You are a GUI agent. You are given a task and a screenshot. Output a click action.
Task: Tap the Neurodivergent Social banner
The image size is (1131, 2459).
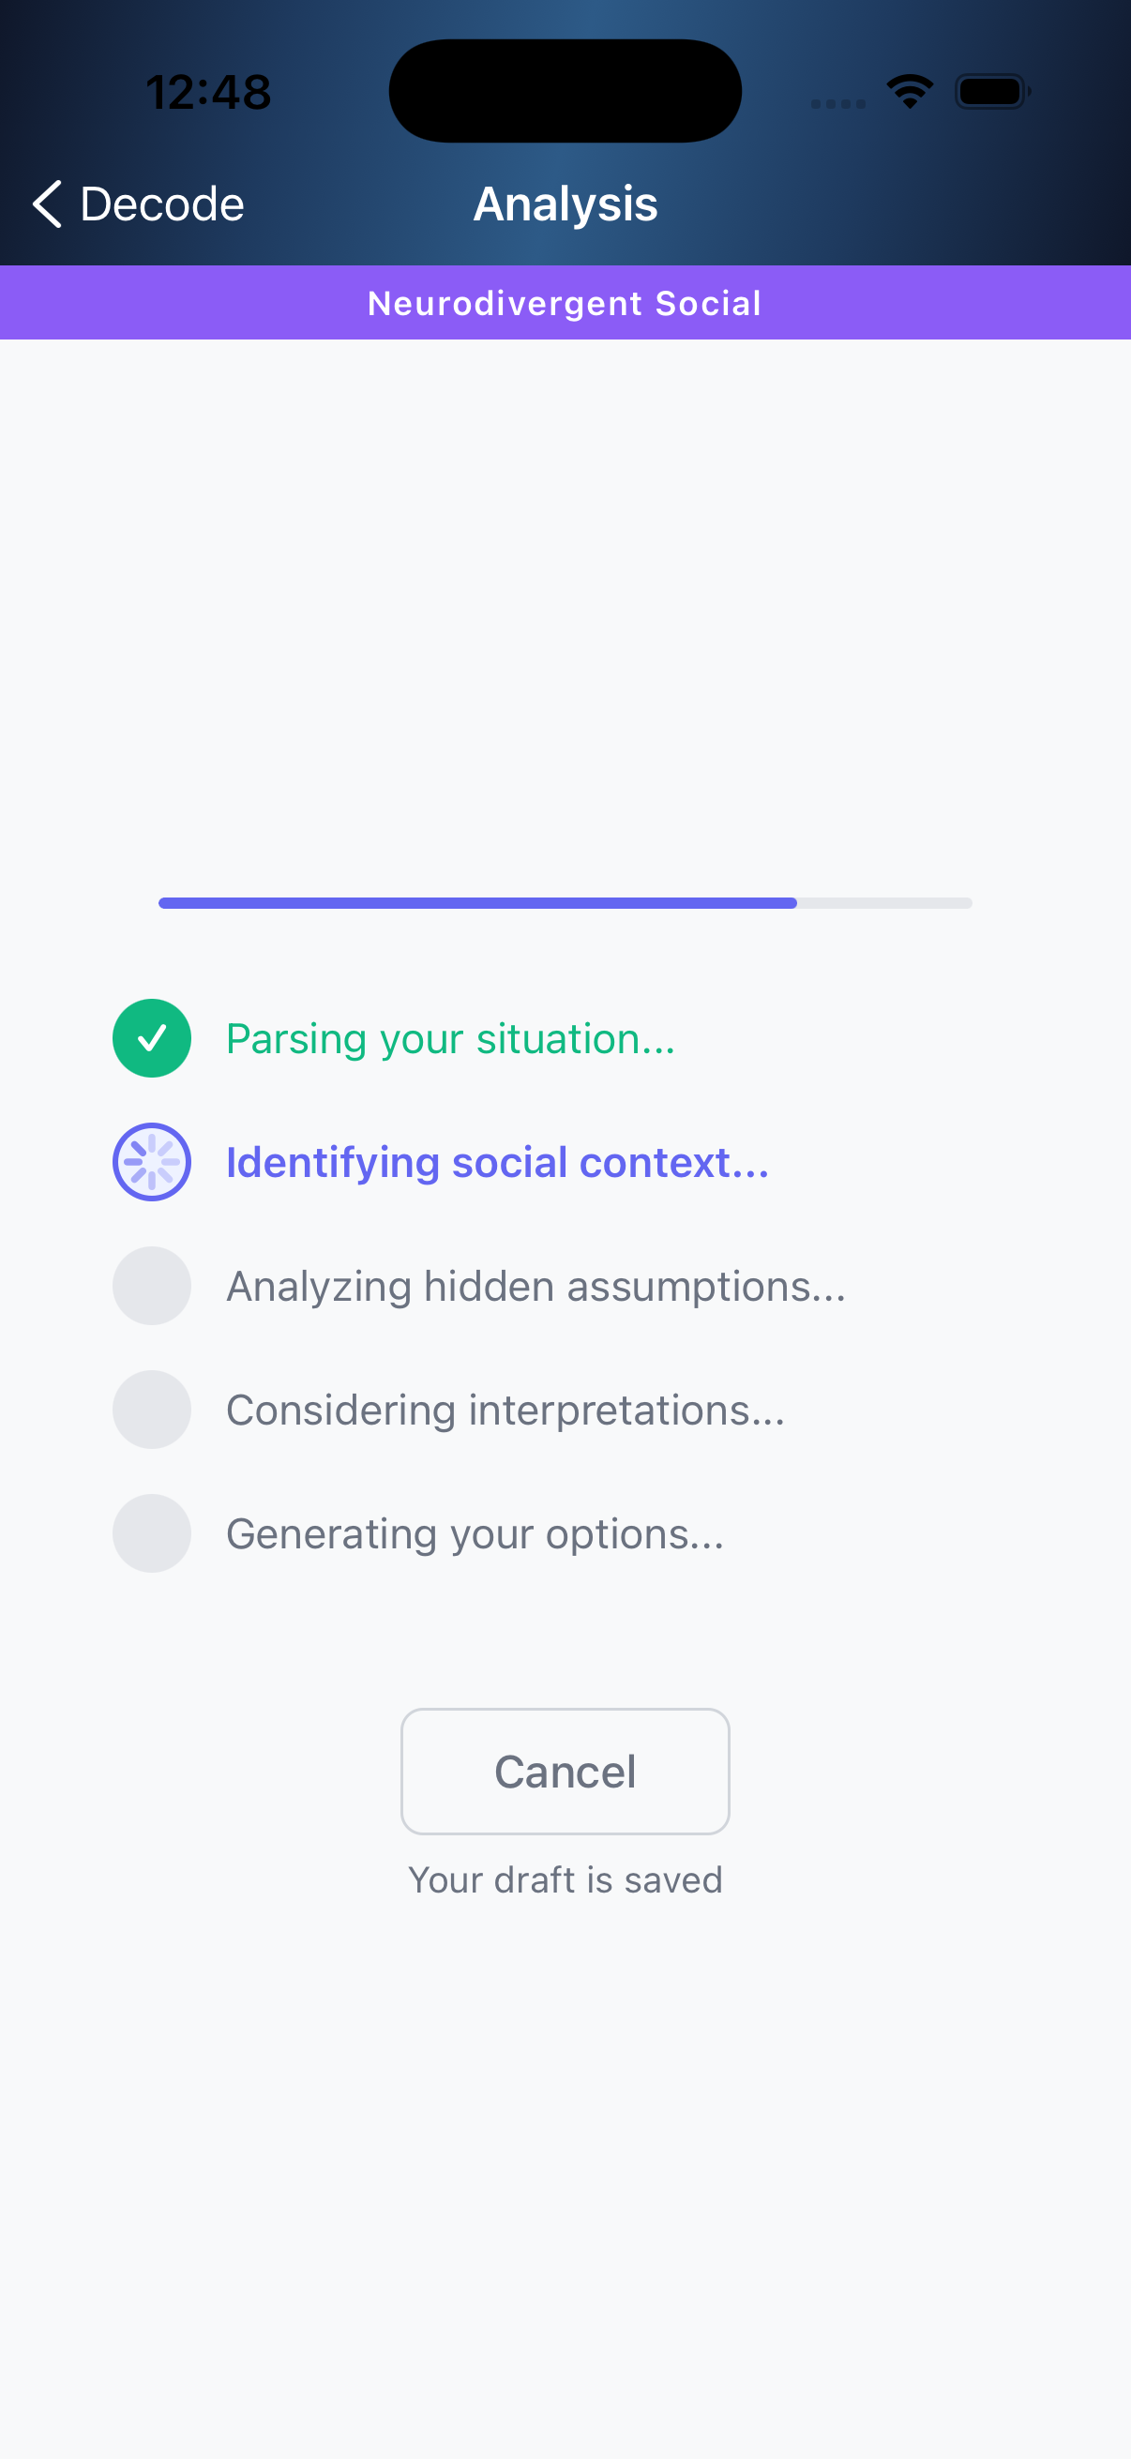565,303
